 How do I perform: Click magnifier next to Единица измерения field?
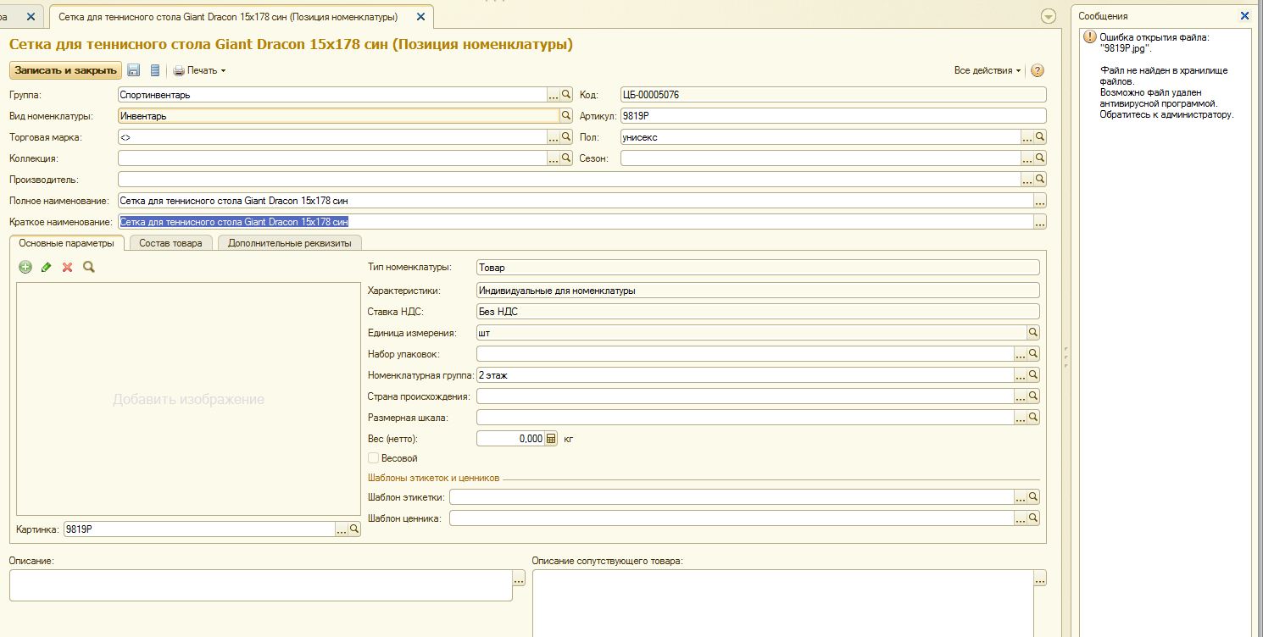[1033, 333]
